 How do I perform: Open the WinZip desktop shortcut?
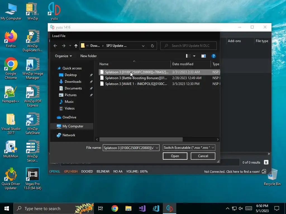pos(32,12)
